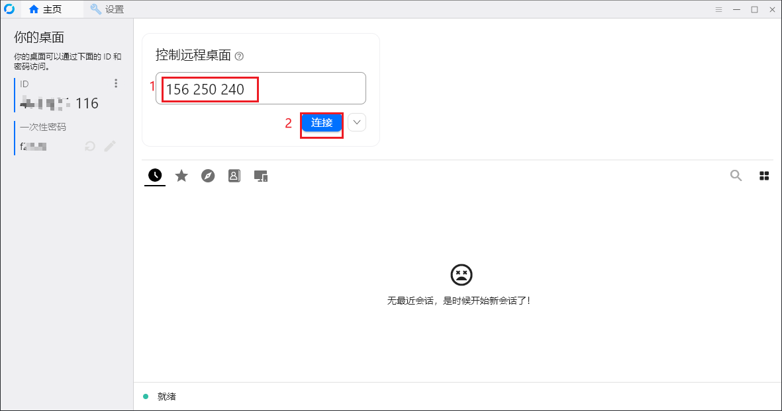This screenshot has height=411, width=782.
Task: Click the search magnifier icon
Action: [736, 176]
